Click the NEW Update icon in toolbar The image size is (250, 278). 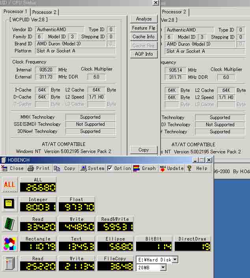163,168
